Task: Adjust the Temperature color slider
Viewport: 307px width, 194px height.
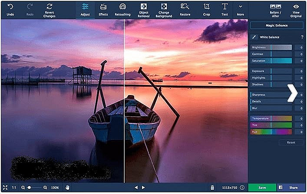Action: [271, 118]
